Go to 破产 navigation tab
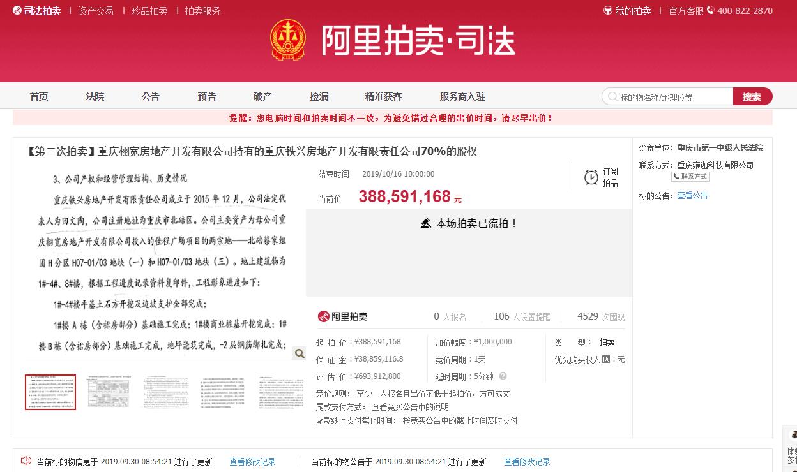The width and height of the screenshot is (797, 472). click(262, 96)
